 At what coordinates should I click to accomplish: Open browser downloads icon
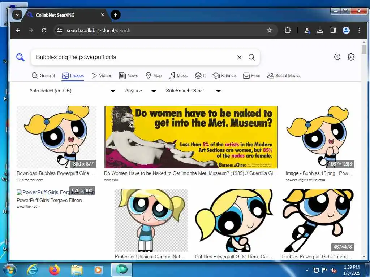pos(320,30)
